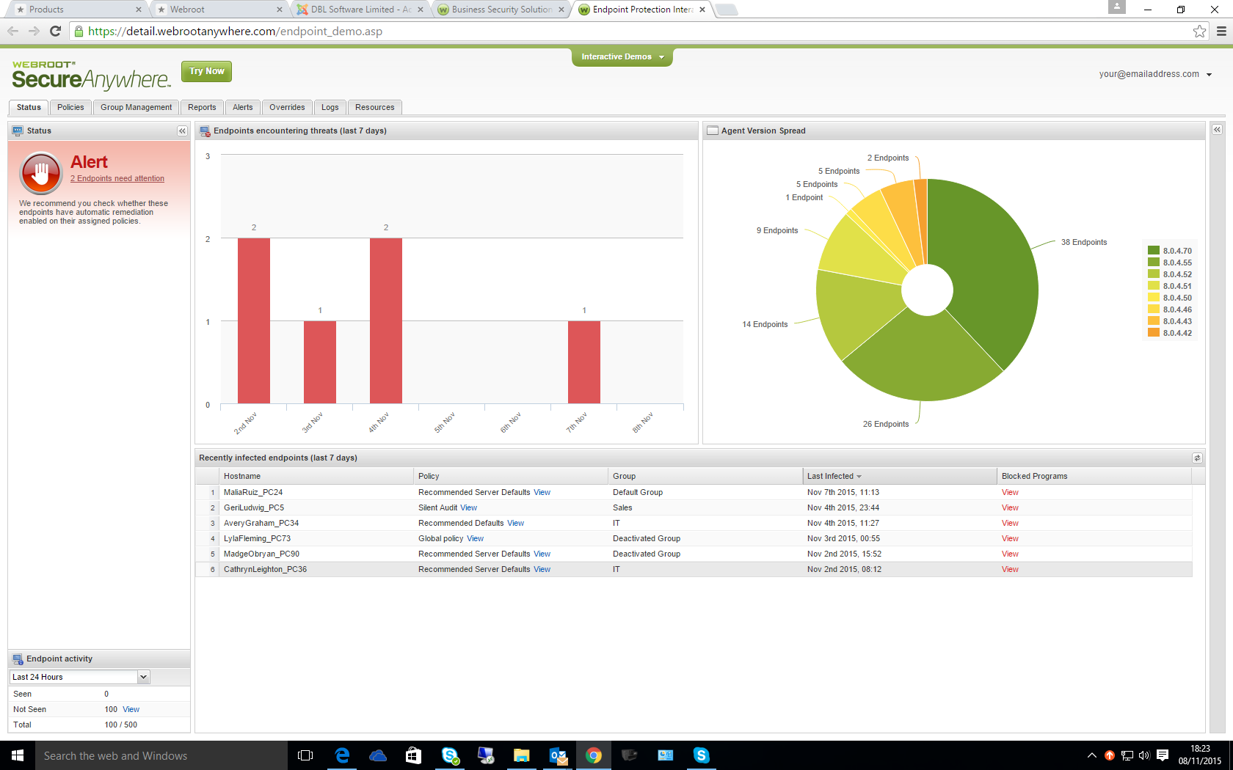Screen dimensions: 1233x770
Task: Sort by the Last Infected column header
Action: (x=899, y=476)
